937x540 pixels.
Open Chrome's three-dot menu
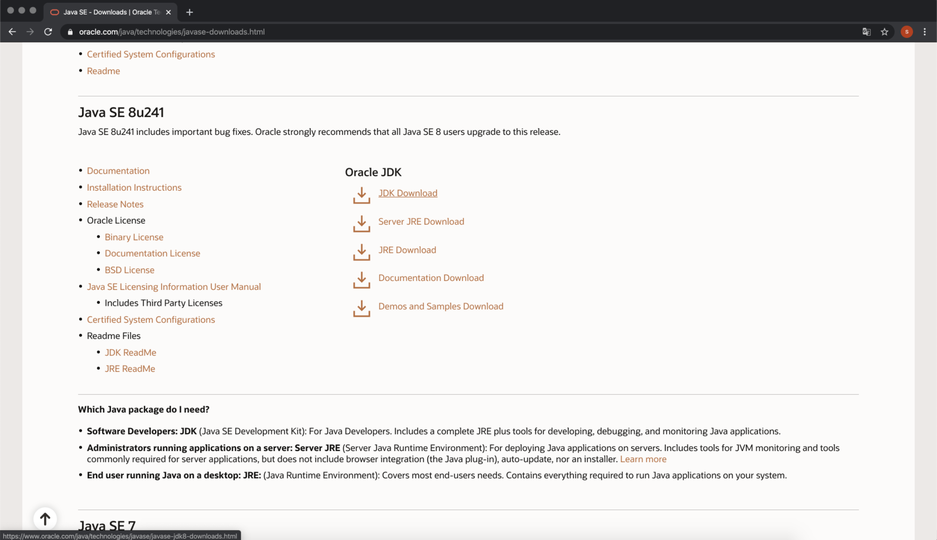[x=924, y=32]
